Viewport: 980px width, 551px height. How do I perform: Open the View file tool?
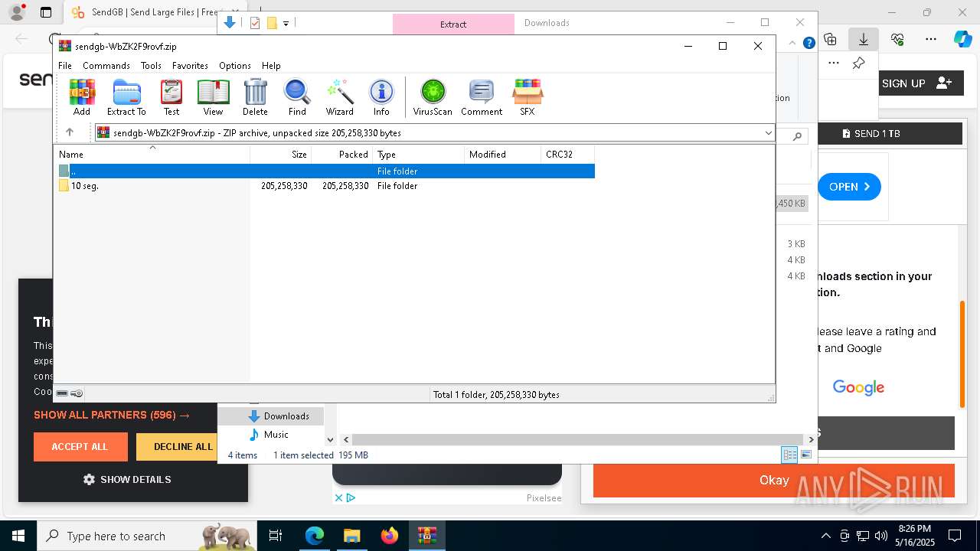[x=213, y=97]
